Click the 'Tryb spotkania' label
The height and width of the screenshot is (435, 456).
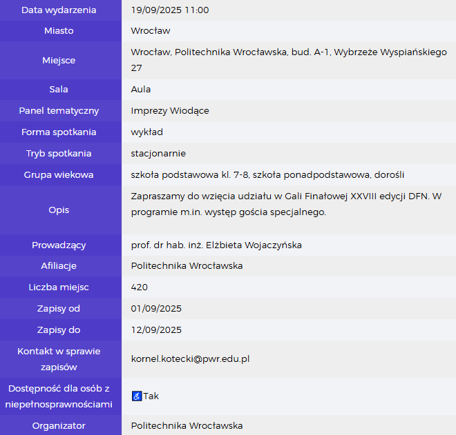coord(59,154)
